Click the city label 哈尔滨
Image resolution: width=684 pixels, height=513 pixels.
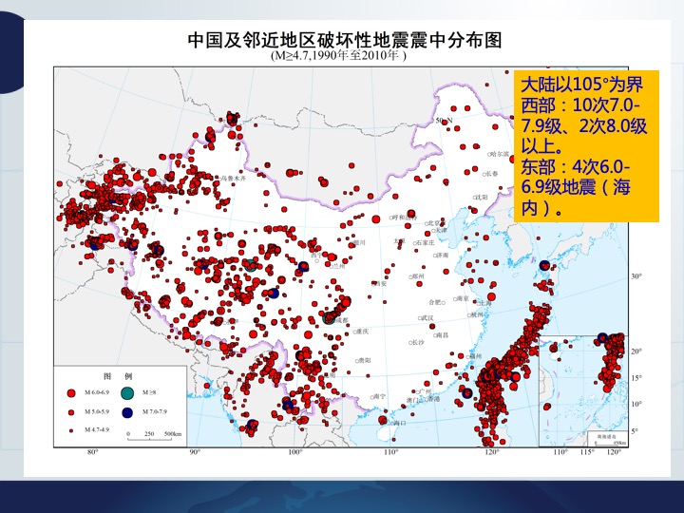pyautogui.click(x=500, y=154)
